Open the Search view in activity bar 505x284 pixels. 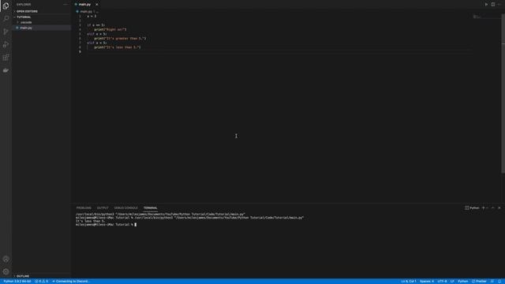(6, 18)
